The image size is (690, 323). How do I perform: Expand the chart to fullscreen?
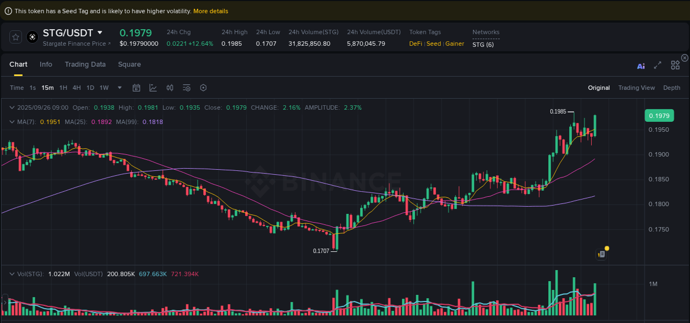click(657, 65)
